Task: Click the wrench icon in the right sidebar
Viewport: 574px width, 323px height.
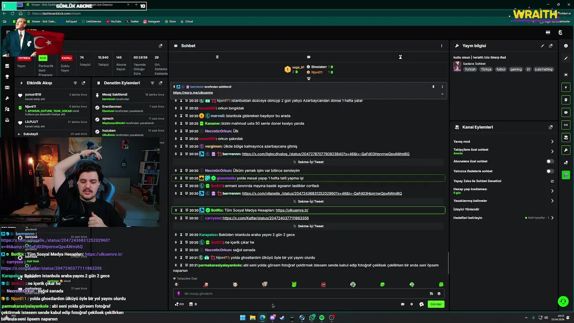Action: pos(566,150)
